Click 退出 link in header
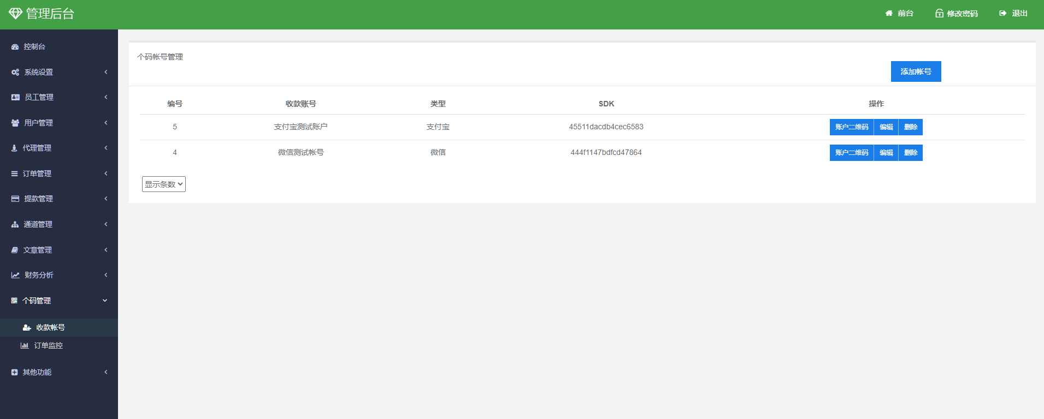This screenshot has height=419, width=1044. tap(1019, 13)
